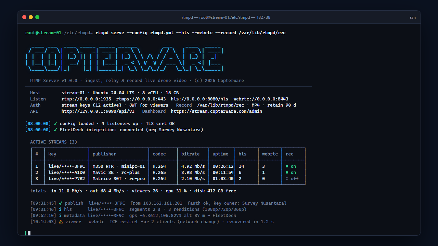Click the hollow rec off dot for Matrice 30T
The image size is (438, 246).
coord(287,179)
